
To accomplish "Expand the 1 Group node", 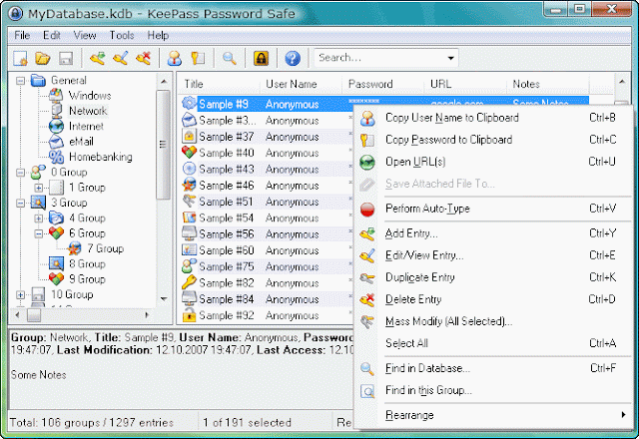I will tap(38, 188).
